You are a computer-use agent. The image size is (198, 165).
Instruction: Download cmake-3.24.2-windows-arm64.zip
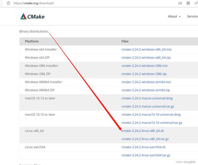(x=146, y=90)
